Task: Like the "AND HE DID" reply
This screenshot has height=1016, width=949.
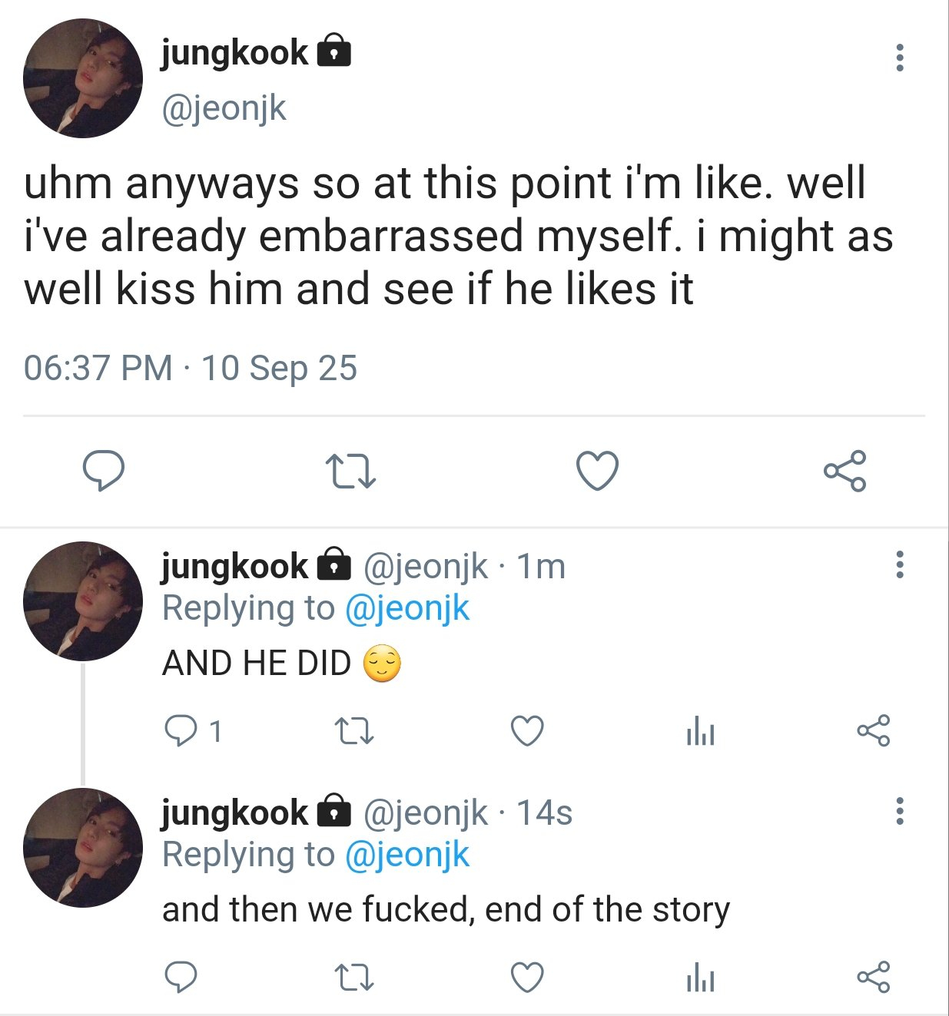Action: [528, 731]
